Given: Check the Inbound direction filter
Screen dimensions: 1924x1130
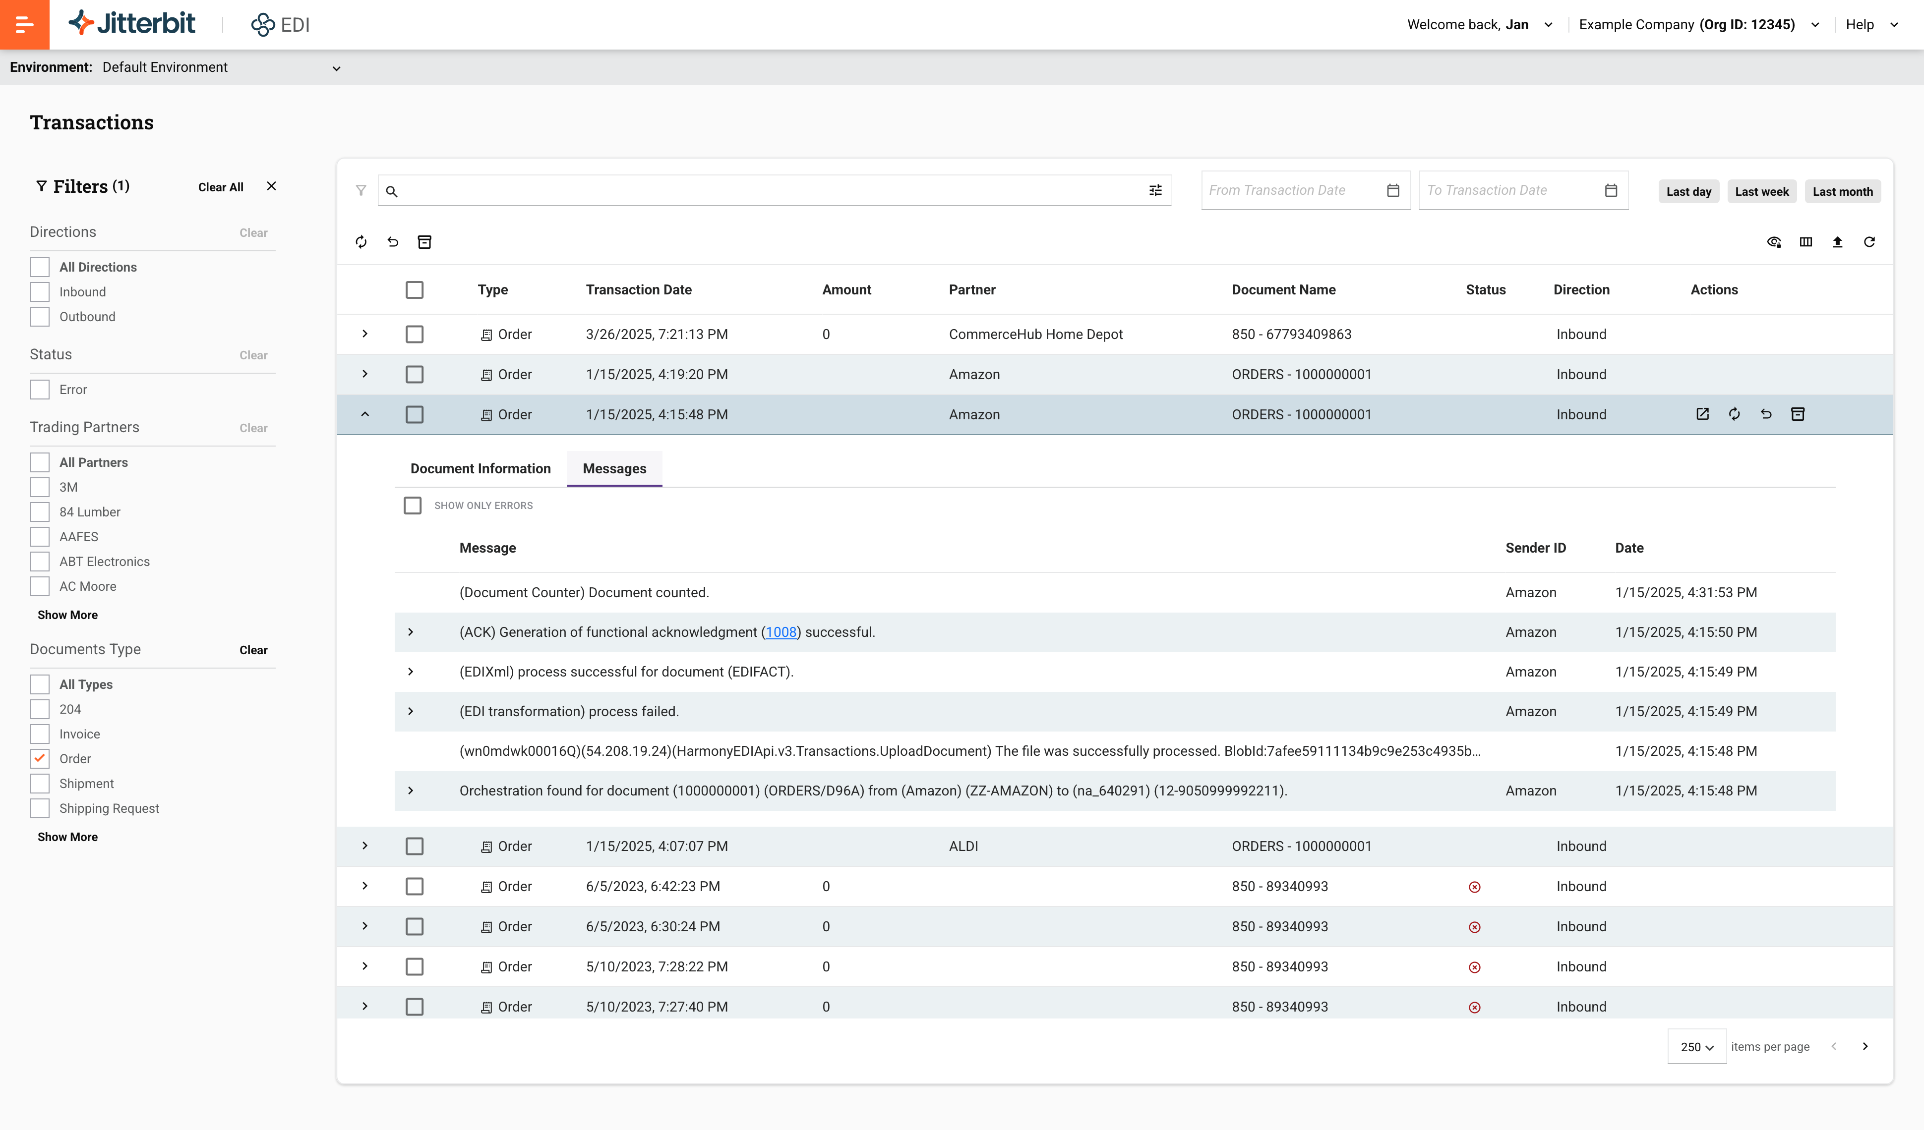Looking at the screenshot, I should click(40, 292).
